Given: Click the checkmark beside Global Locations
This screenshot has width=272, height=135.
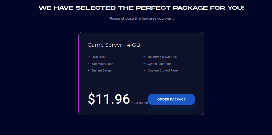Looking at the screenshot, I should pos(144,64).
